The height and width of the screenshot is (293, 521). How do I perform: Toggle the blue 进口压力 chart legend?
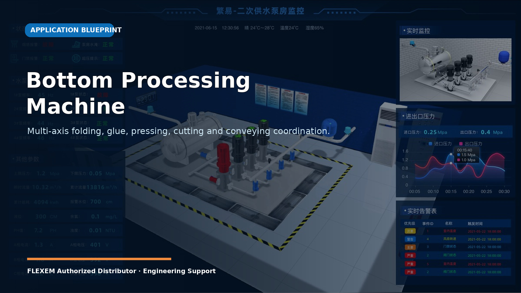pos(440,144)
